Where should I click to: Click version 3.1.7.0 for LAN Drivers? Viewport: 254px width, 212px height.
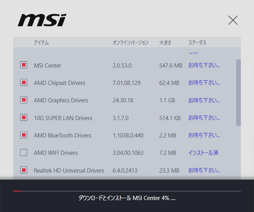coord(120,118)
